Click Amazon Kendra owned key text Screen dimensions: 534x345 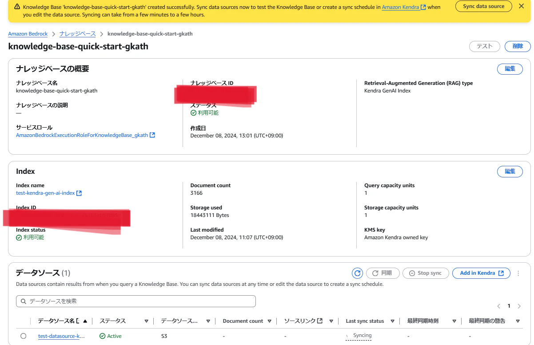(396, 237)
